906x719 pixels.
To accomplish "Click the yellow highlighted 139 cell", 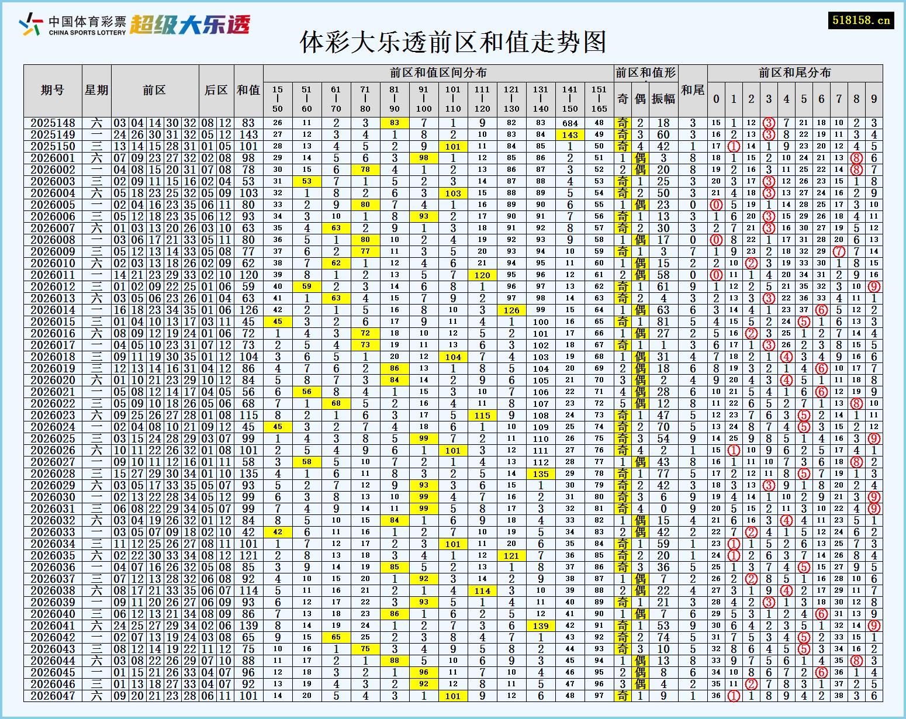I will pyautogui.click(x=541, y=625).
